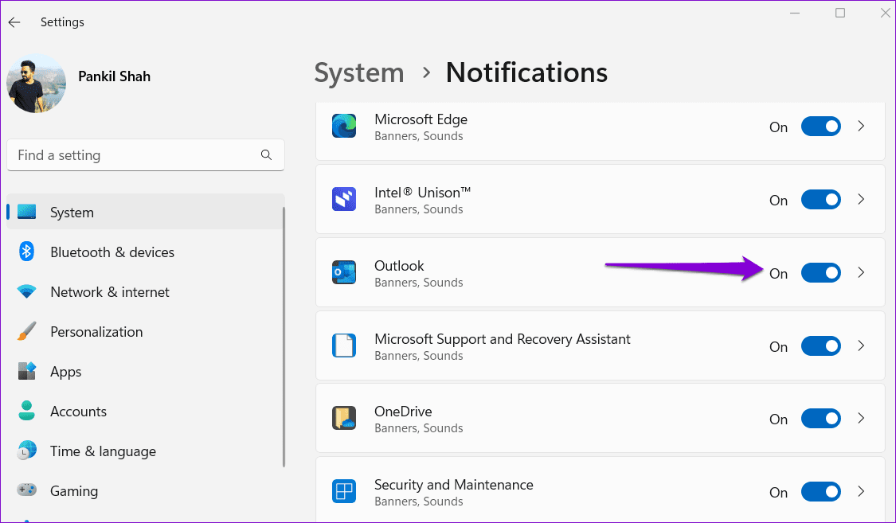Click the Microsoft Edge app icon

coord(344,127)
